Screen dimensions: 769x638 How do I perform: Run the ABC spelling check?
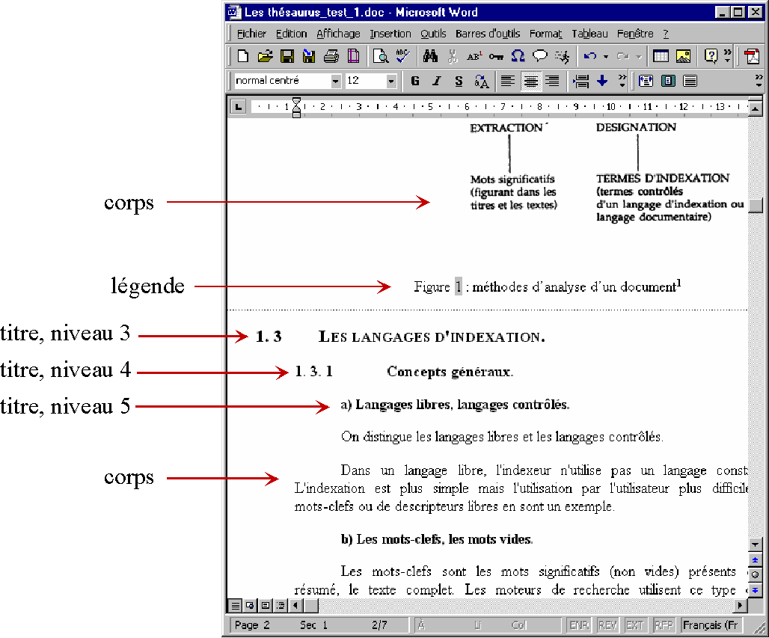pos(402,56)
